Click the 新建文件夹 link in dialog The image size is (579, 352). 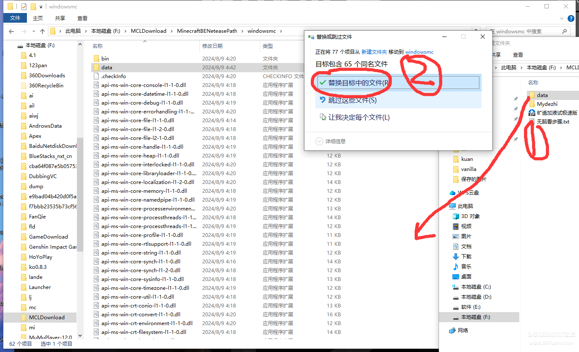[374, 52]
